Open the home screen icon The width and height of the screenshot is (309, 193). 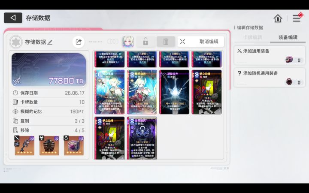tap(278, 18)
